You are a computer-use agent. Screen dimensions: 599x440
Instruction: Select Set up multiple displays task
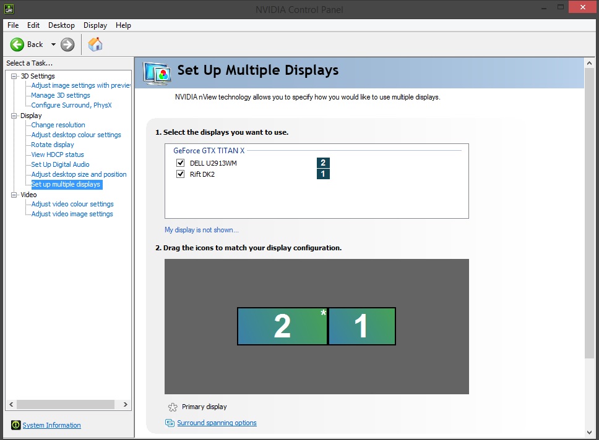66,184
